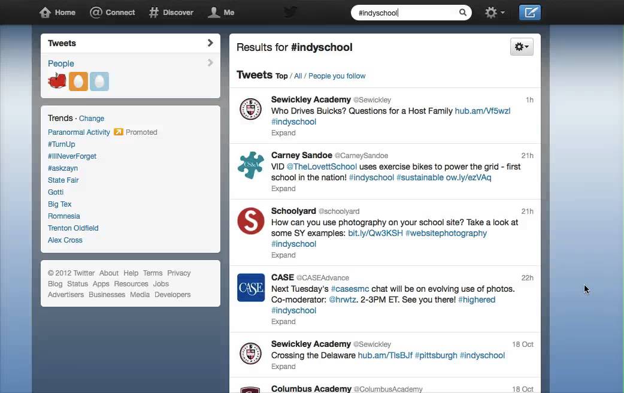
Task: Click the red apple avatar under People
Action: click(x=57, y=81)
